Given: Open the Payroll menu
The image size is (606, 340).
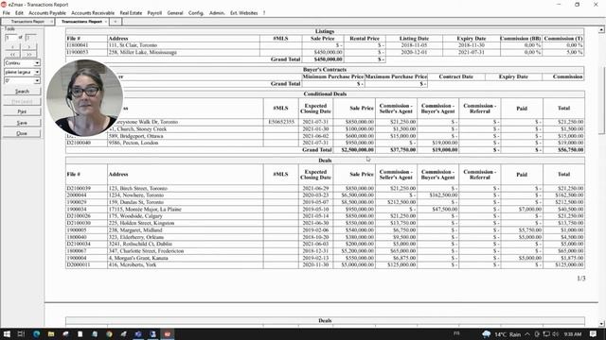Looking at the screenshot, I should [x=154, y=12].
